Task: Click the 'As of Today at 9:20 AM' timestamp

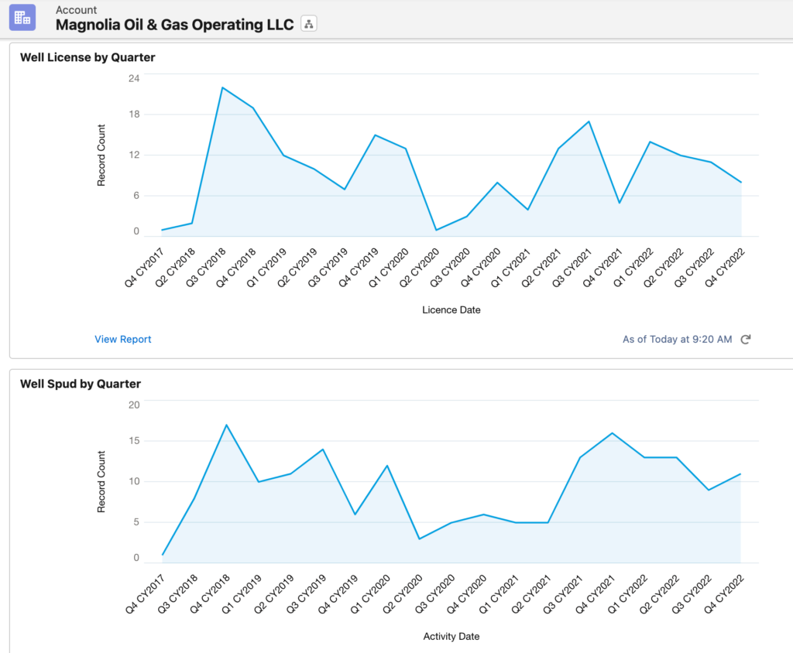Action: (677, 339)
